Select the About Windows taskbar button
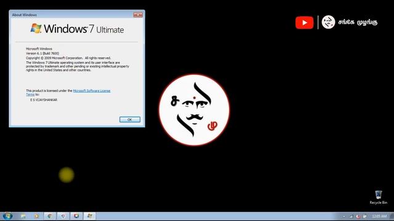394x221 pixels. [89, 216]
